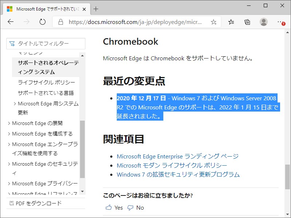
Task: Open Microsoft Edge を構成する tree item
Action: 42,134
